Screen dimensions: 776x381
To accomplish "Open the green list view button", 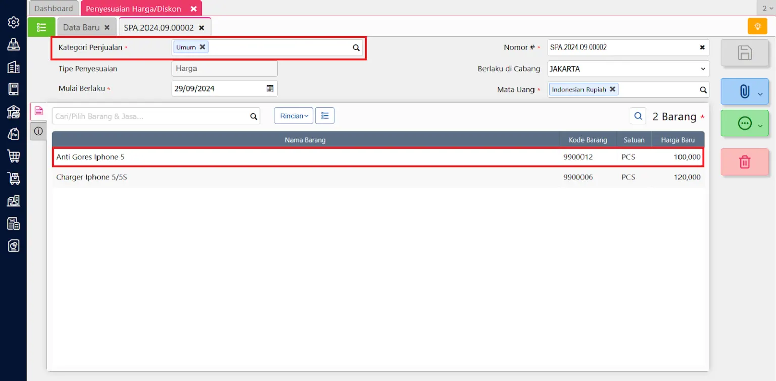I will coord(41,27).
